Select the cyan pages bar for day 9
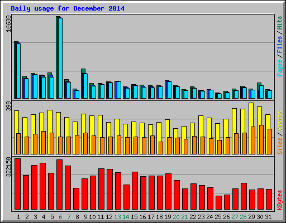The width and height of the screenshot is (286, 223). point(85,86)
